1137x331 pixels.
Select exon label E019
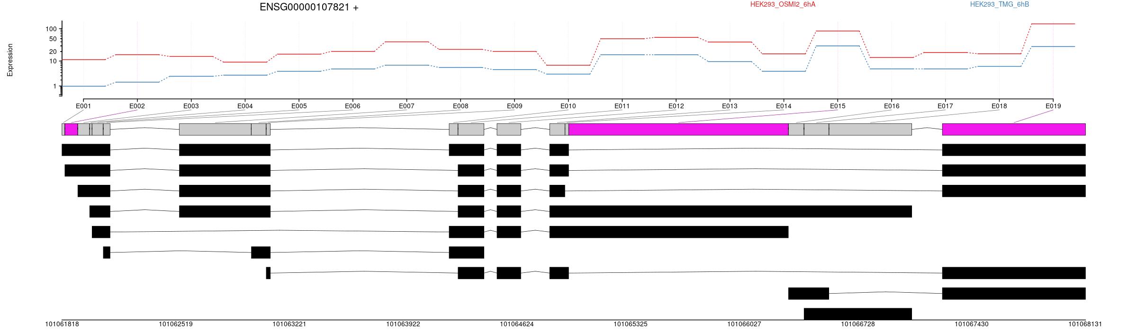tap(1053, 106)
